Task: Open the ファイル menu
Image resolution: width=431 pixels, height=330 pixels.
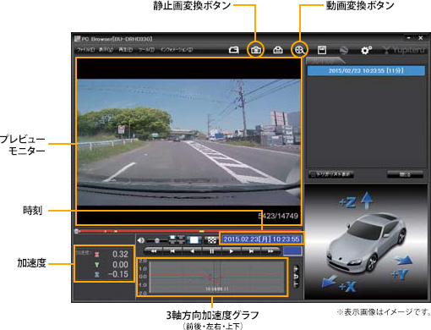Action: 86,50
